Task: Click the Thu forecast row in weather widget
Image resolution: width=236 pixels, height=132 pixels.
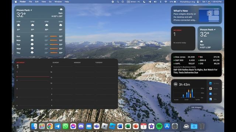Action: coord(39,53)
